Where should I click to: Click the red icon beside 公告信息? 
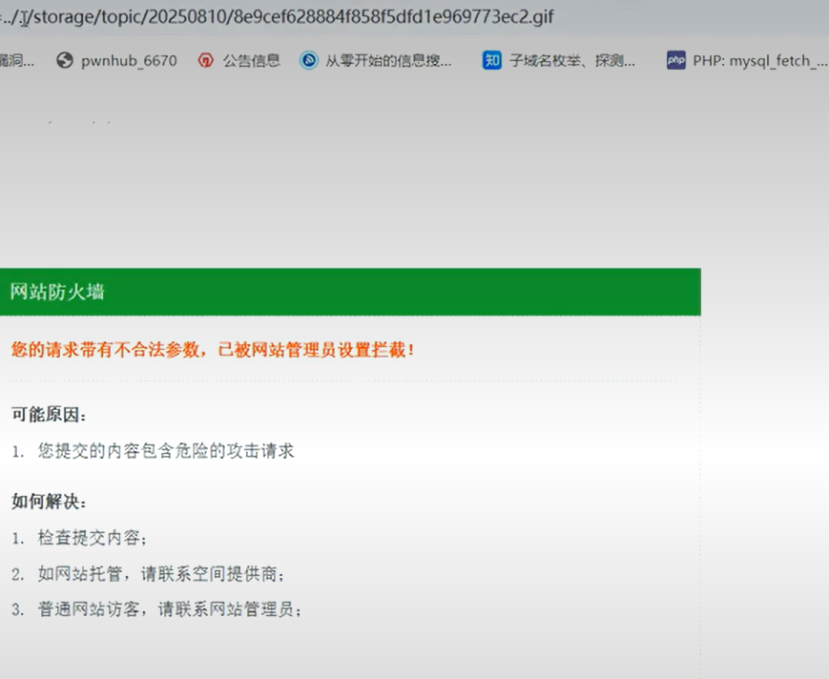206,61
